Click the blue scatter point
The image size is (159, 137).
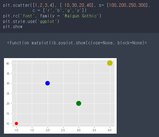tap(48, 83)
